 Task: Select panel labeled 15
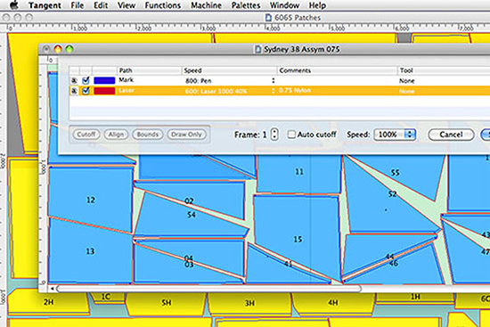point(298,239)
